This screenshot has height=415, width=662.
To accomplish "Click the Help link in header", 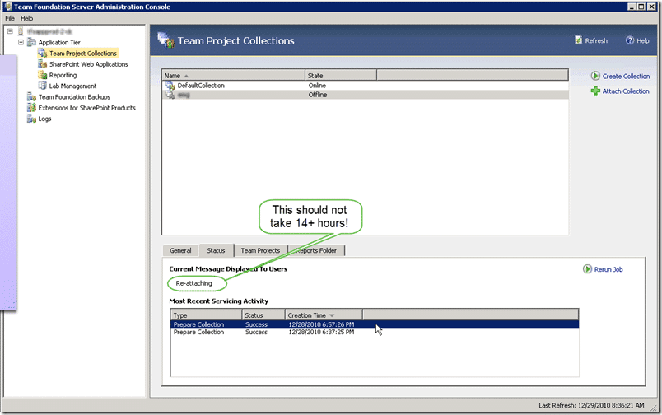I will tap(642, 40).
